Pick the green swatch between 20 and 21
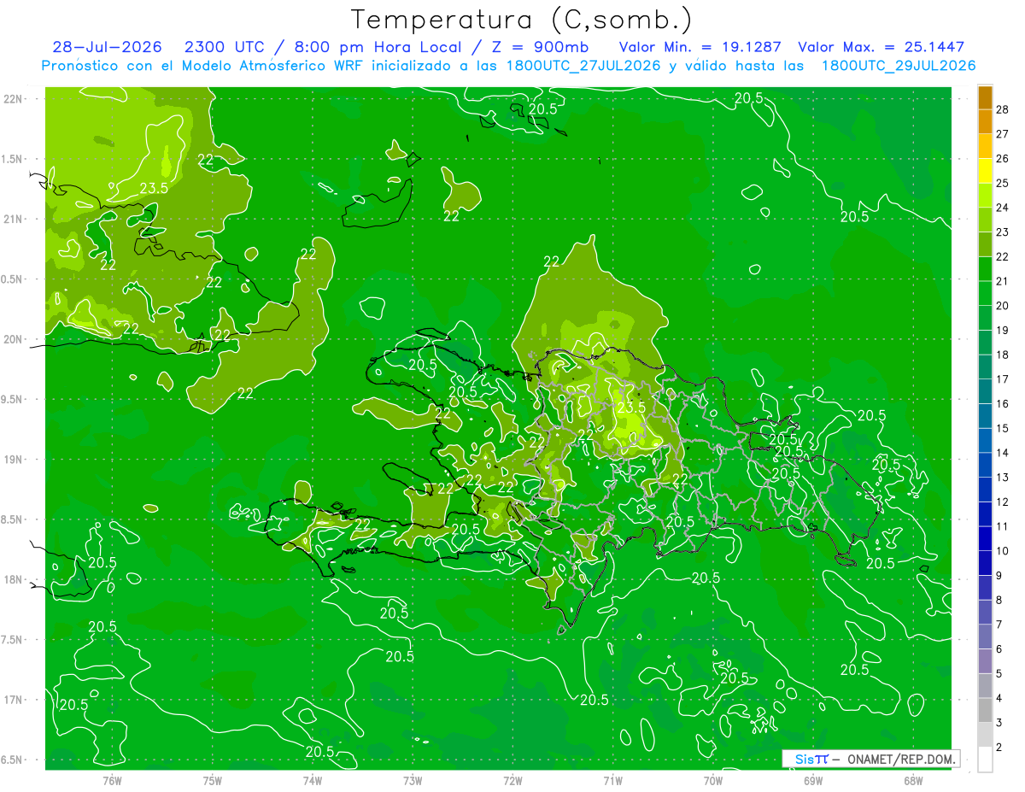 pyautogui.click(x=985, y=294)
